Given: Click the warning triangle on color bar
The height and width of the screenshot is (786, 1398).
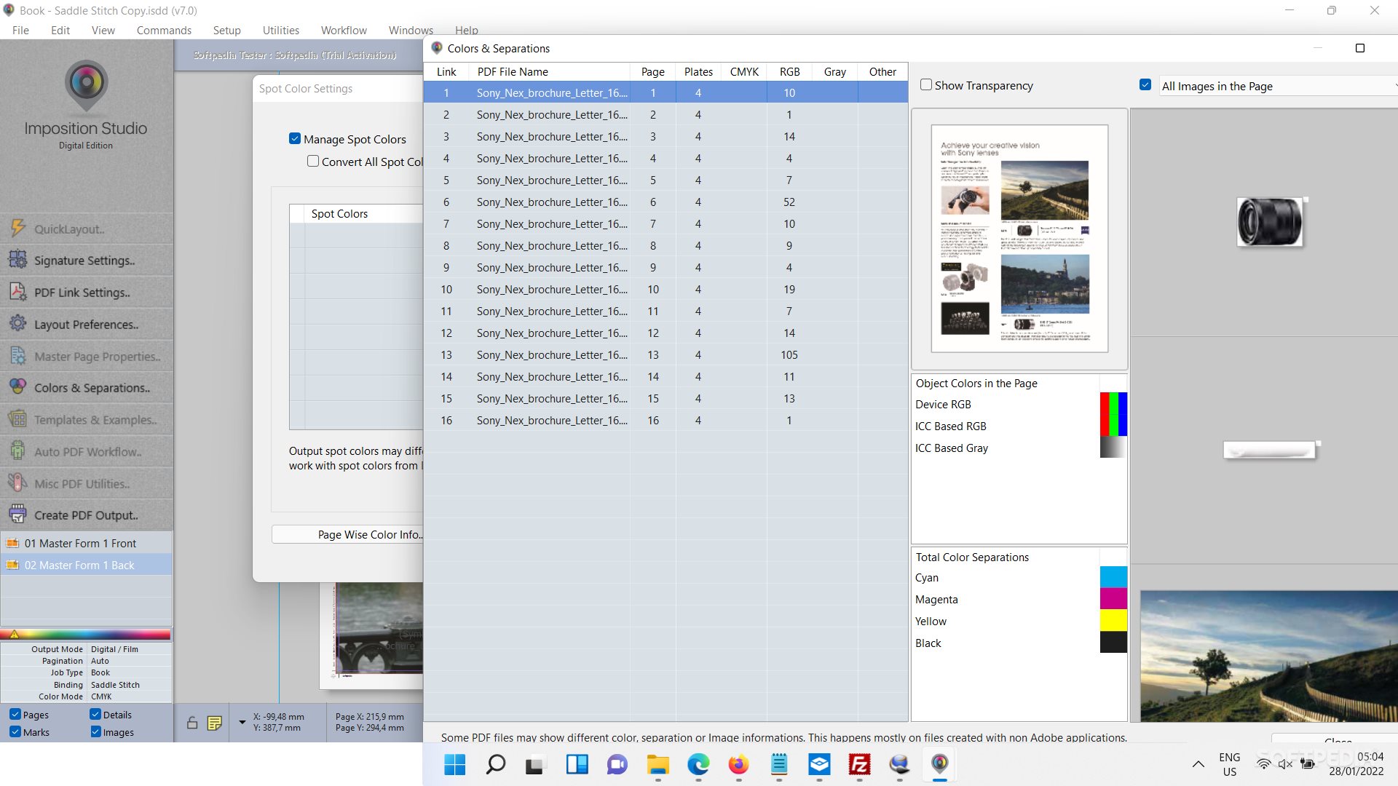Looking at the screenshot, I should (x=14, y=635).
